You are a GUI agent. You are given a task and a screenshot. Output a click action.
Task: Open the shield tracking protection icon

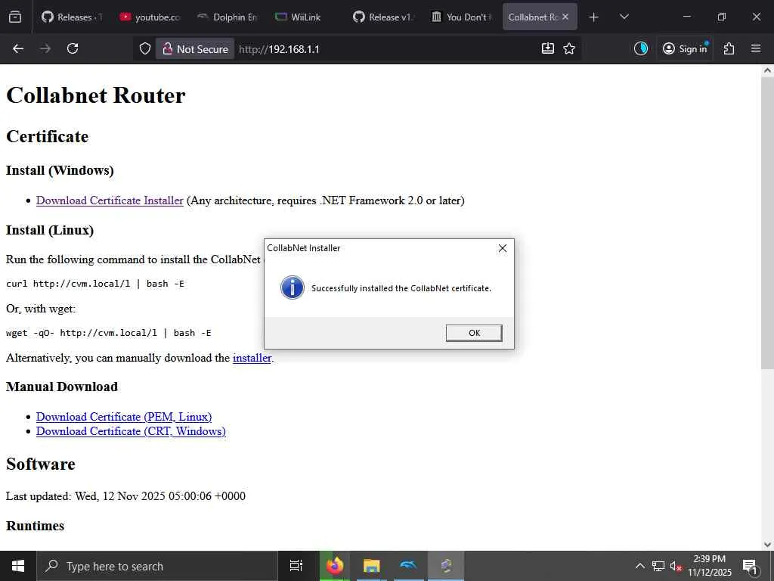(144, 48)
